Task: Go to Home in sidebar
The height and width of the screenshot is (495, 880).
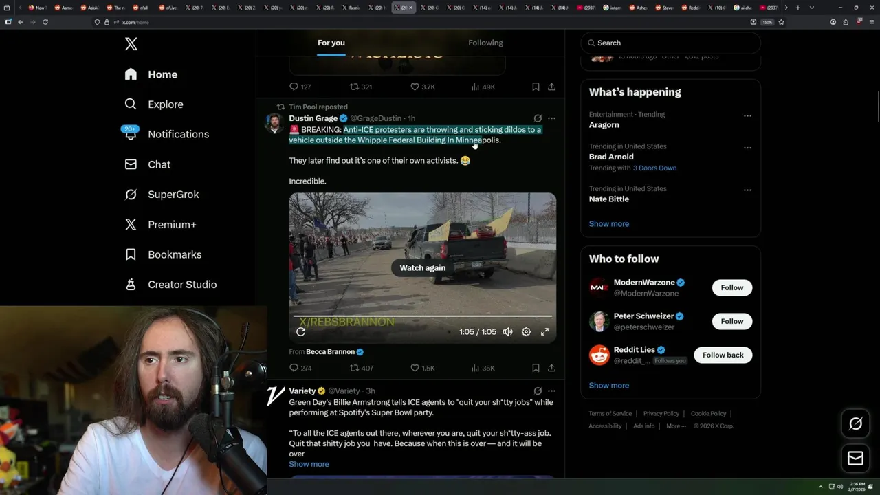Action: coord(151,74)
